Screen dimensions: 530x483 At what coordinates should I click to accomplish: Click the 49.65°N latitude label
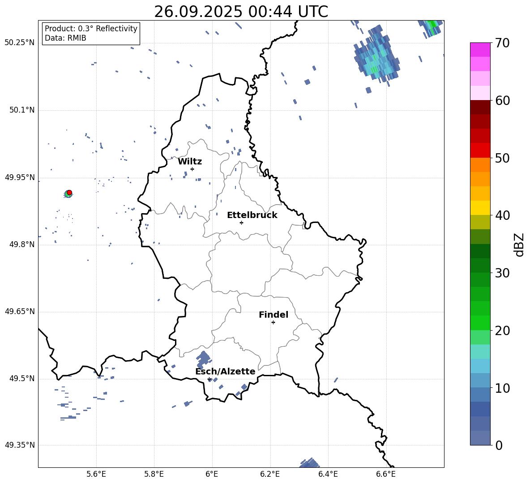pyautogui.click(x=20, y=311)
